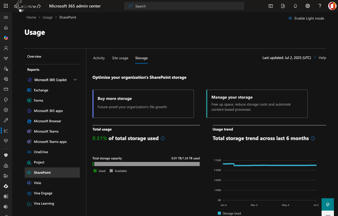Click in the Search box
338x216 pixels.
point(184,6)
